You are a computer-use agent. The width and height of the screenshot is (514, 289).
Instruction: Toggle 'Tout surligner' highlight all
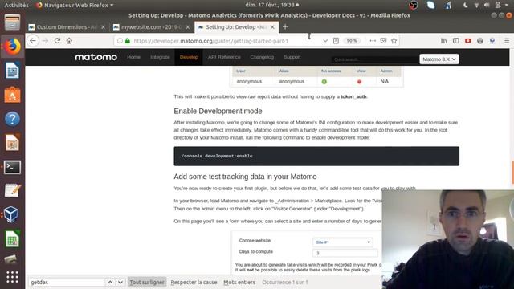[147, 282]
